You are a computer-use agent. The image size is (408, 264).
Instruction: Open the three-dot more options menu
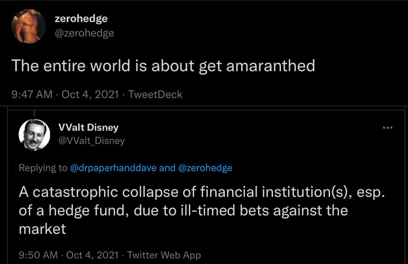click(x=388, y=128)
